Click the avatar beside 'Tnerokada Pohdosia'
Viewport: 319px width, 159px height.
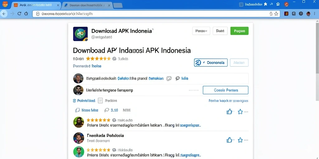point(79,138)
